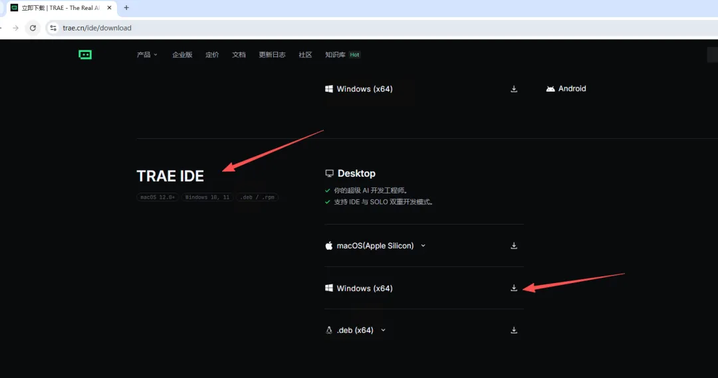Open the 更新日志 page
This screenshot has height=378, width=718.
point(272,54)
